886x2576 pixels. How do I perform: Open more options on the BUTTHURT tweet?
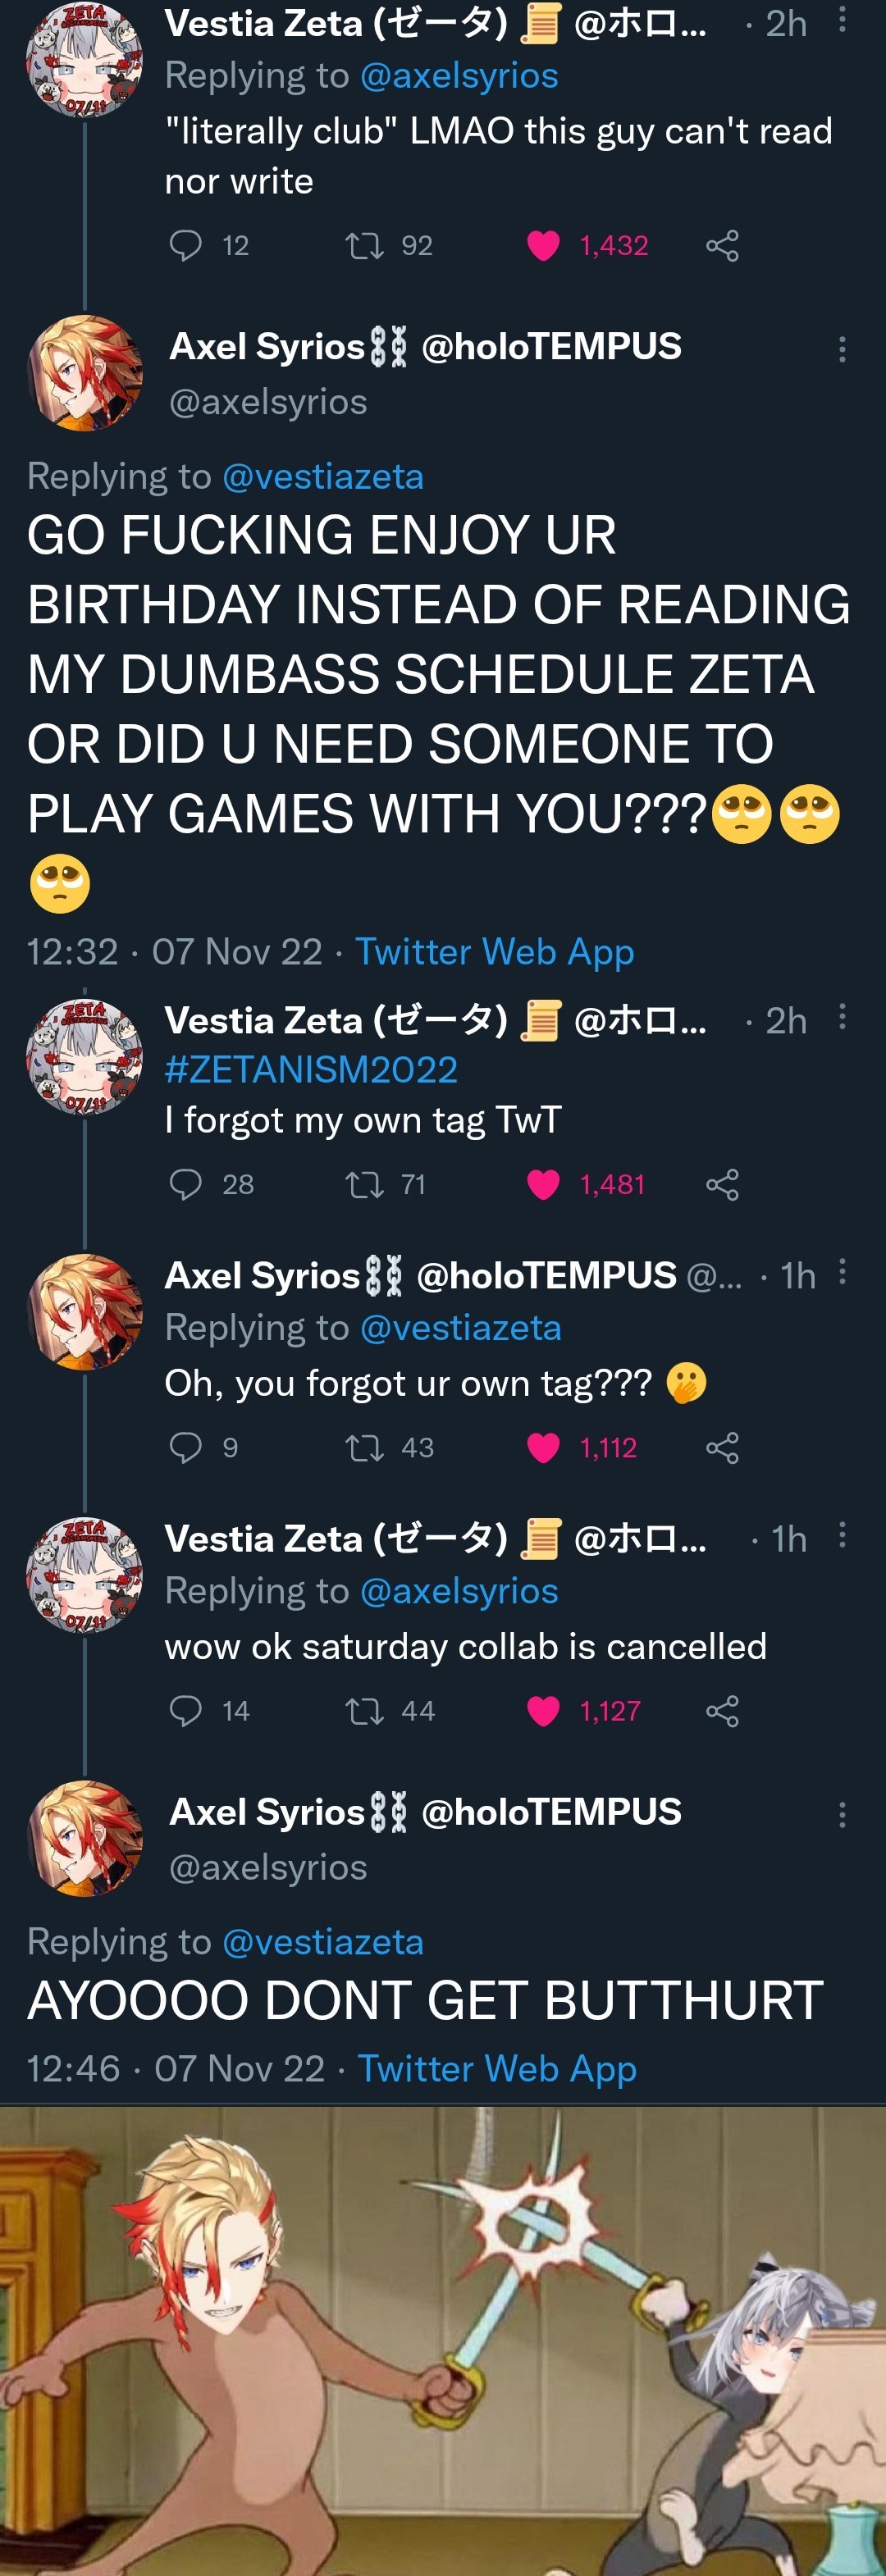click(x=842, y=1814)
